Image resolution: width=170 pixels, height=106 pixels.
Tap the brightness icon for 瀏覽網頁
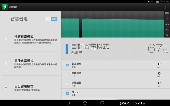tap(159, 83)
